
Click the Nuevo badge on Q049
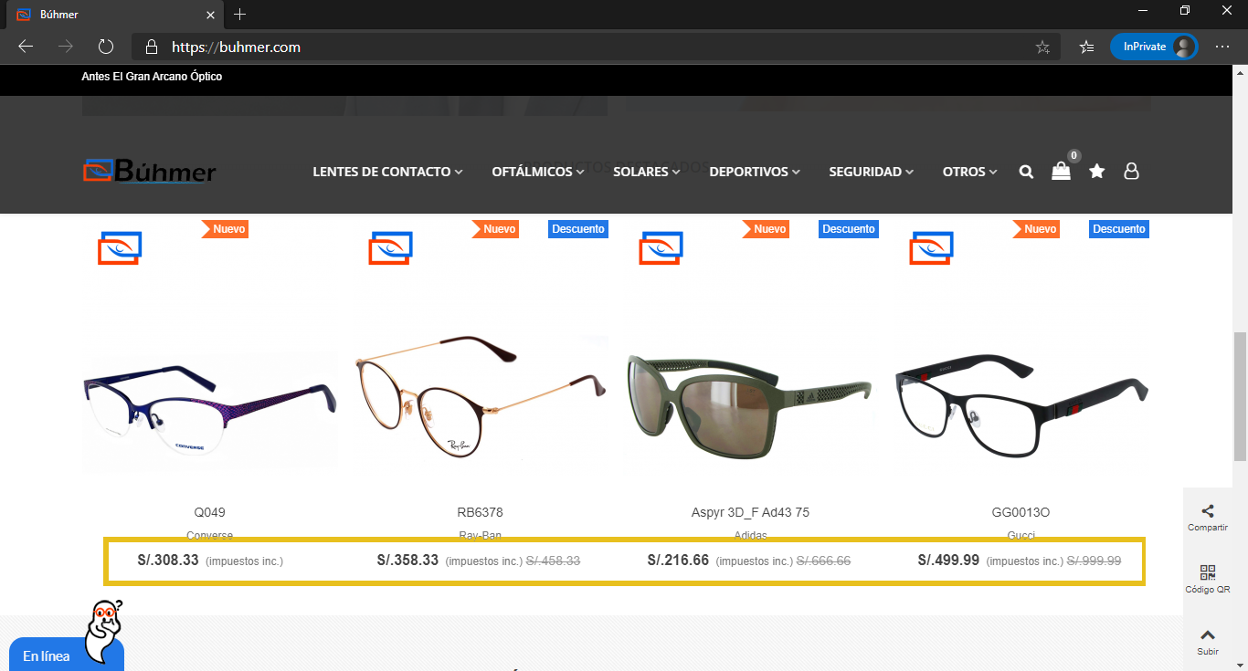pyautogui.click(x=226, y=229)
